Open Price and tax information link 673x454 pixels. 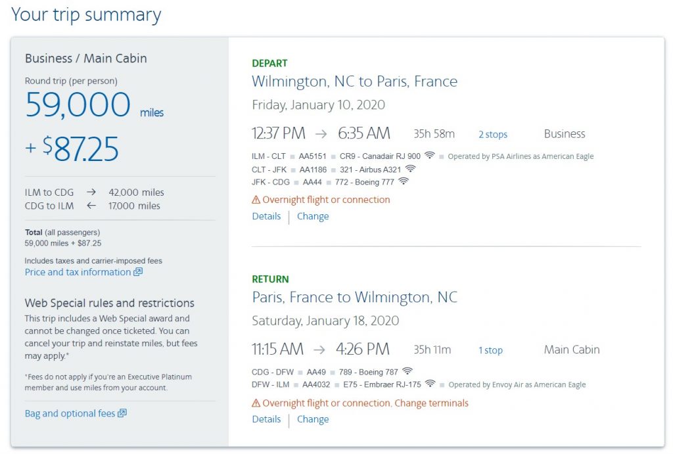pos(78,272)
